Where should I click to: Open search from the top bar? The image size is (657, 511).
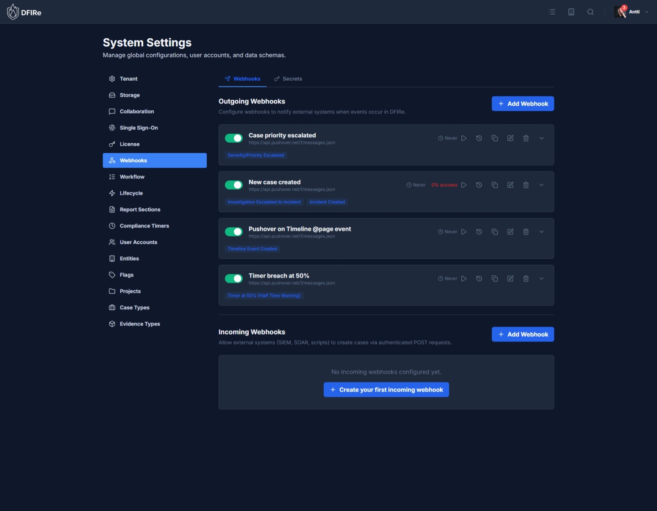coord(590,12)
